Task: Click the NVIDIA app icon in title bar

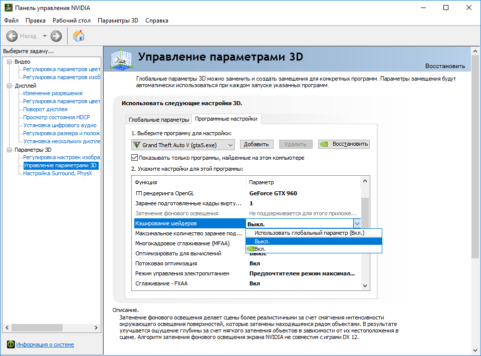Action: [9, 8]
